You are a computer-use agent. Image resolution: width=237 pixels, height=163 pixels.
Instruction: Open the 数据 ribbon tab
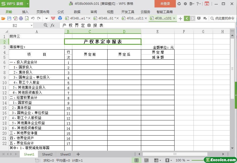(x=77, y=12)
